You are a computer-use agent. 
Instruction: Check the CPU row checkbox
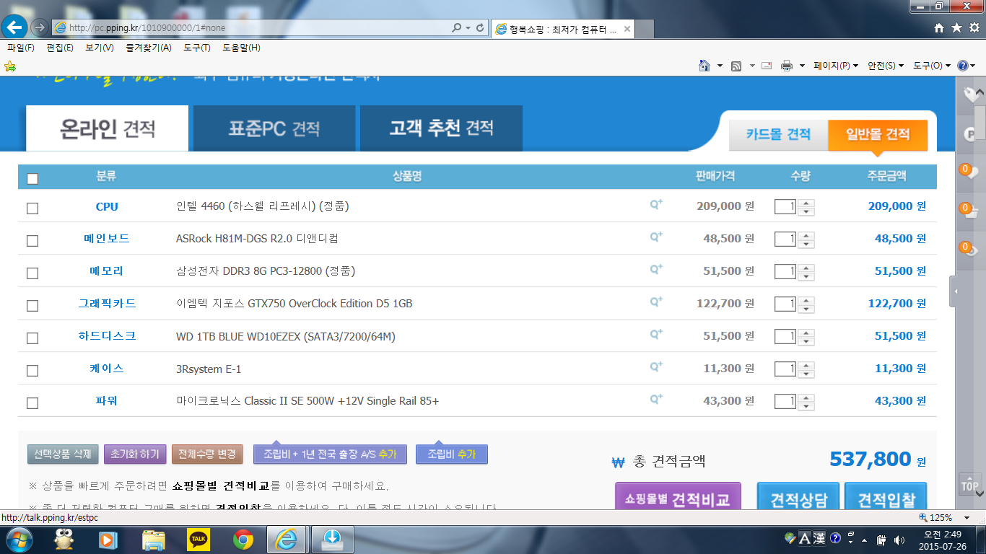(32, 208)
